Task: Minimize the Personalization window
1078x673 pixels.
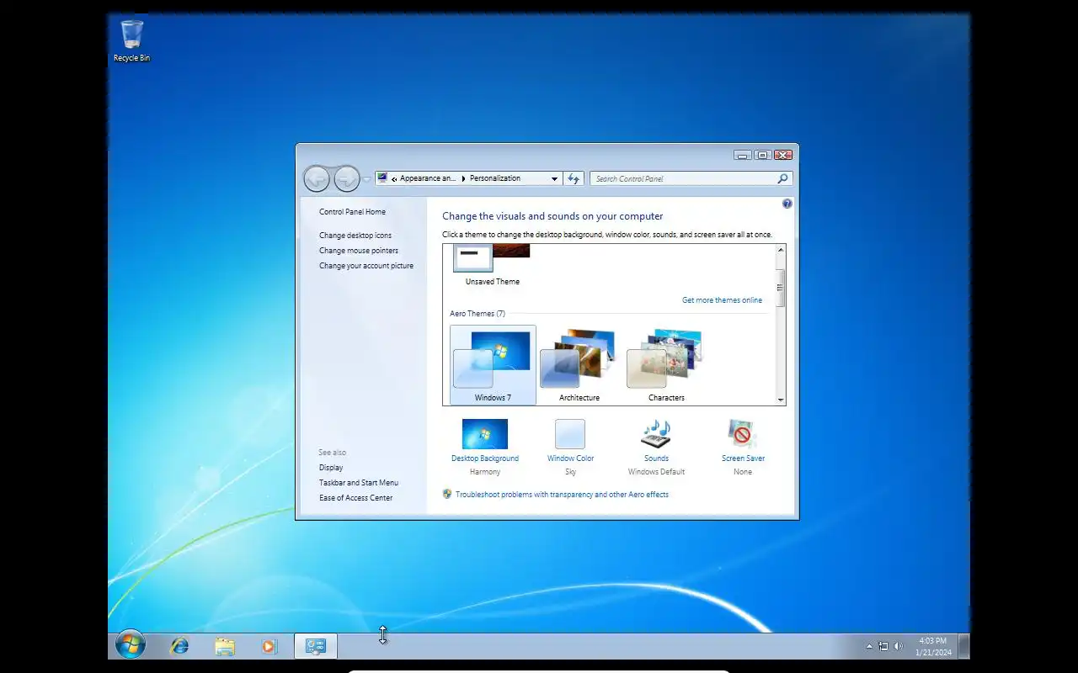Action: (743, 155)
